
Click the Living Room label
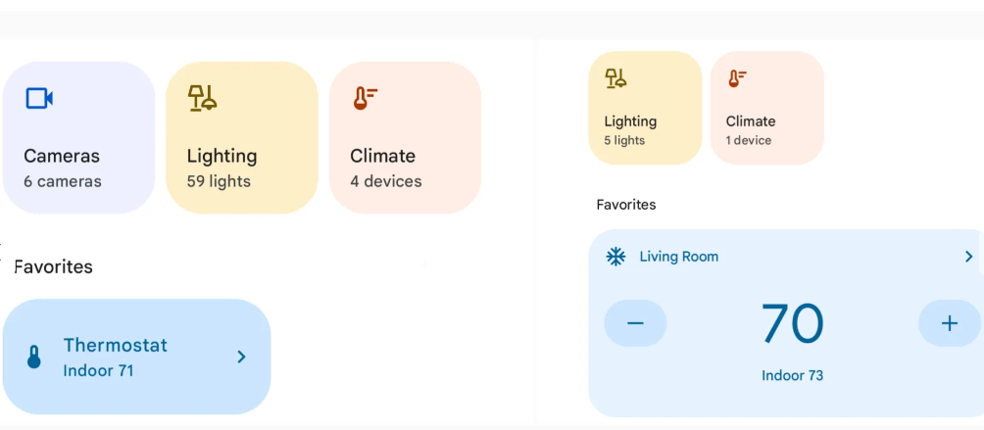point(679,257)
